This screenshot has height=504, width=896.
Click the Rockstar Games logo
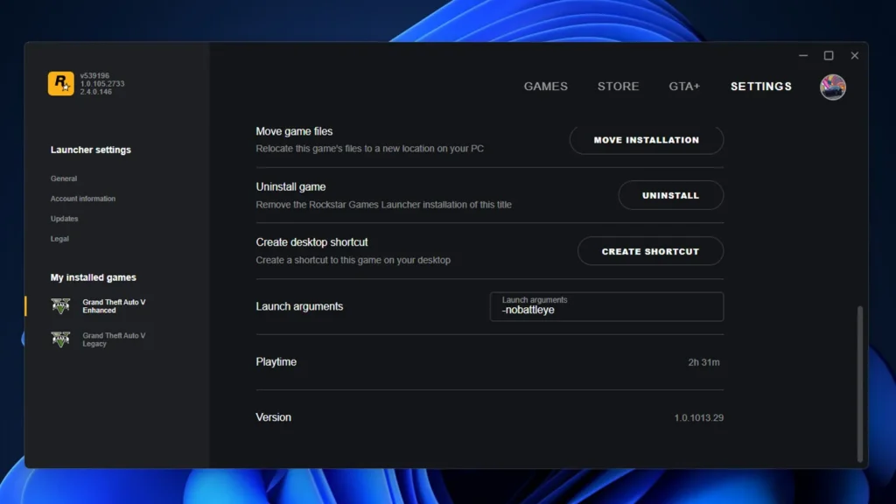(59, 82)
